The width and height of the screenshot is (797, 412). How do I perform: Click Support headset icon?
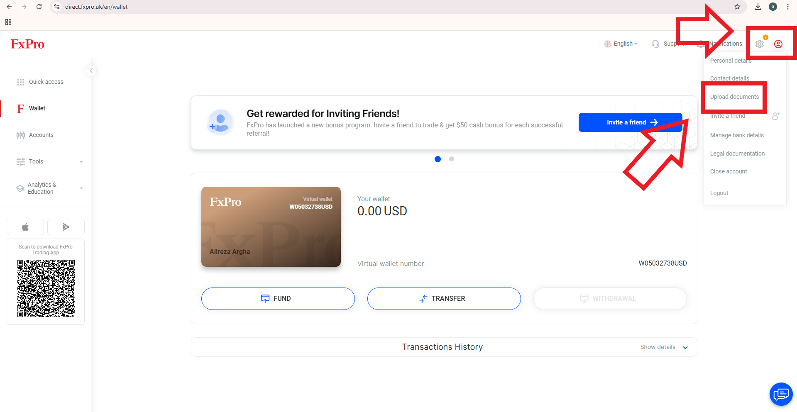coord(655,44)
